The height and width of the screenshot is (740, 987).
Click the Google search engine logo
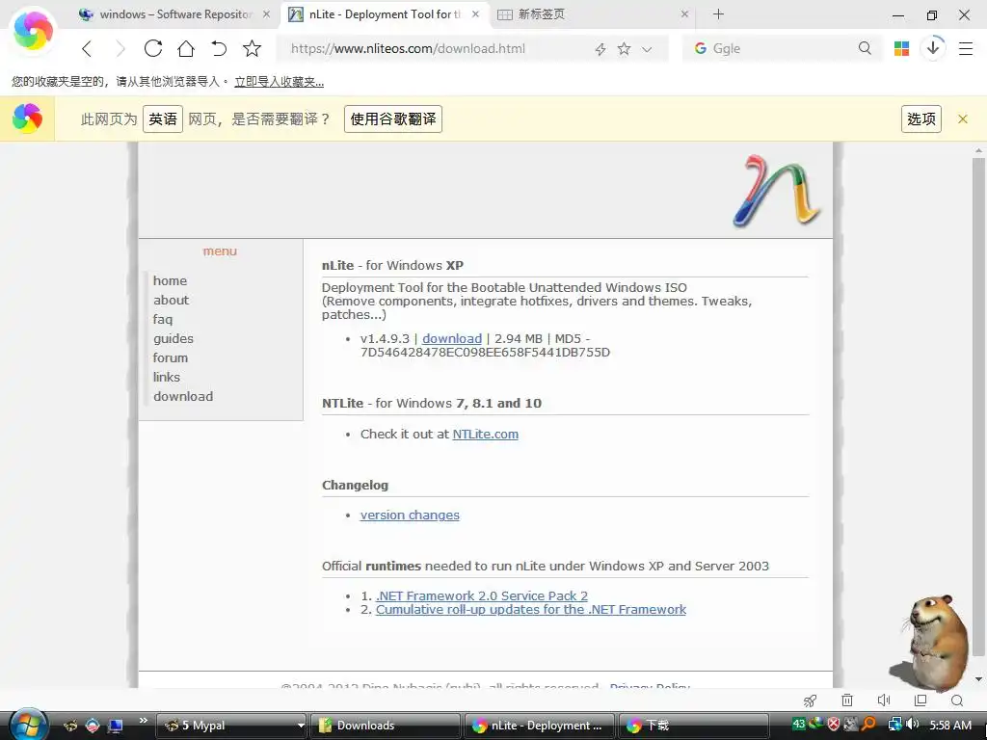[700, 48]
